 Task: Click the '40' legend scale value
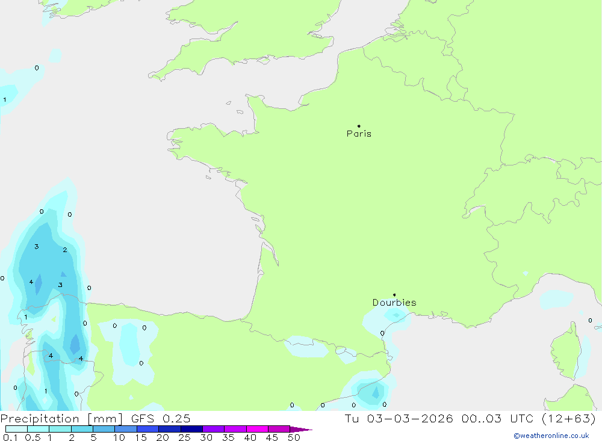pos(250,437)
